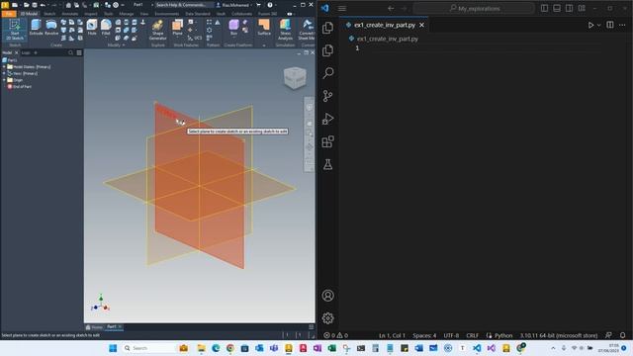
Task: Click Convert to Sheet Metal
Action: click(307, 30)
